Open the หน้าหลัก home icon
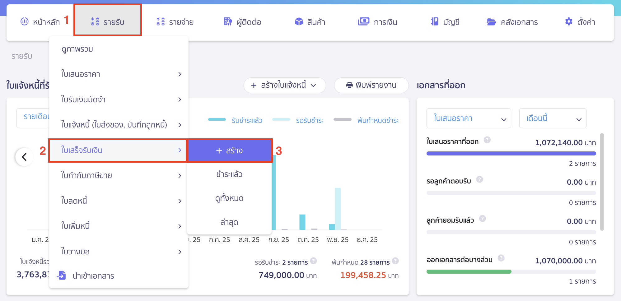The width and height of the screenshot is (621, 301). (x=25, y=22)
